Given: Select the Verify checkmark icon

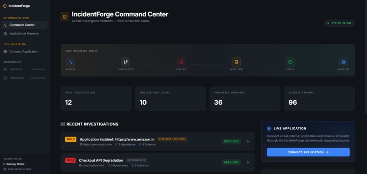Looking at the screenshot, I should (290, 62).
